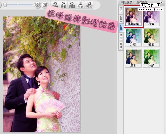Expand the effects panel dropdown arrow
The height and width of the screenshot is (134, 166).
tap(162, 2)
